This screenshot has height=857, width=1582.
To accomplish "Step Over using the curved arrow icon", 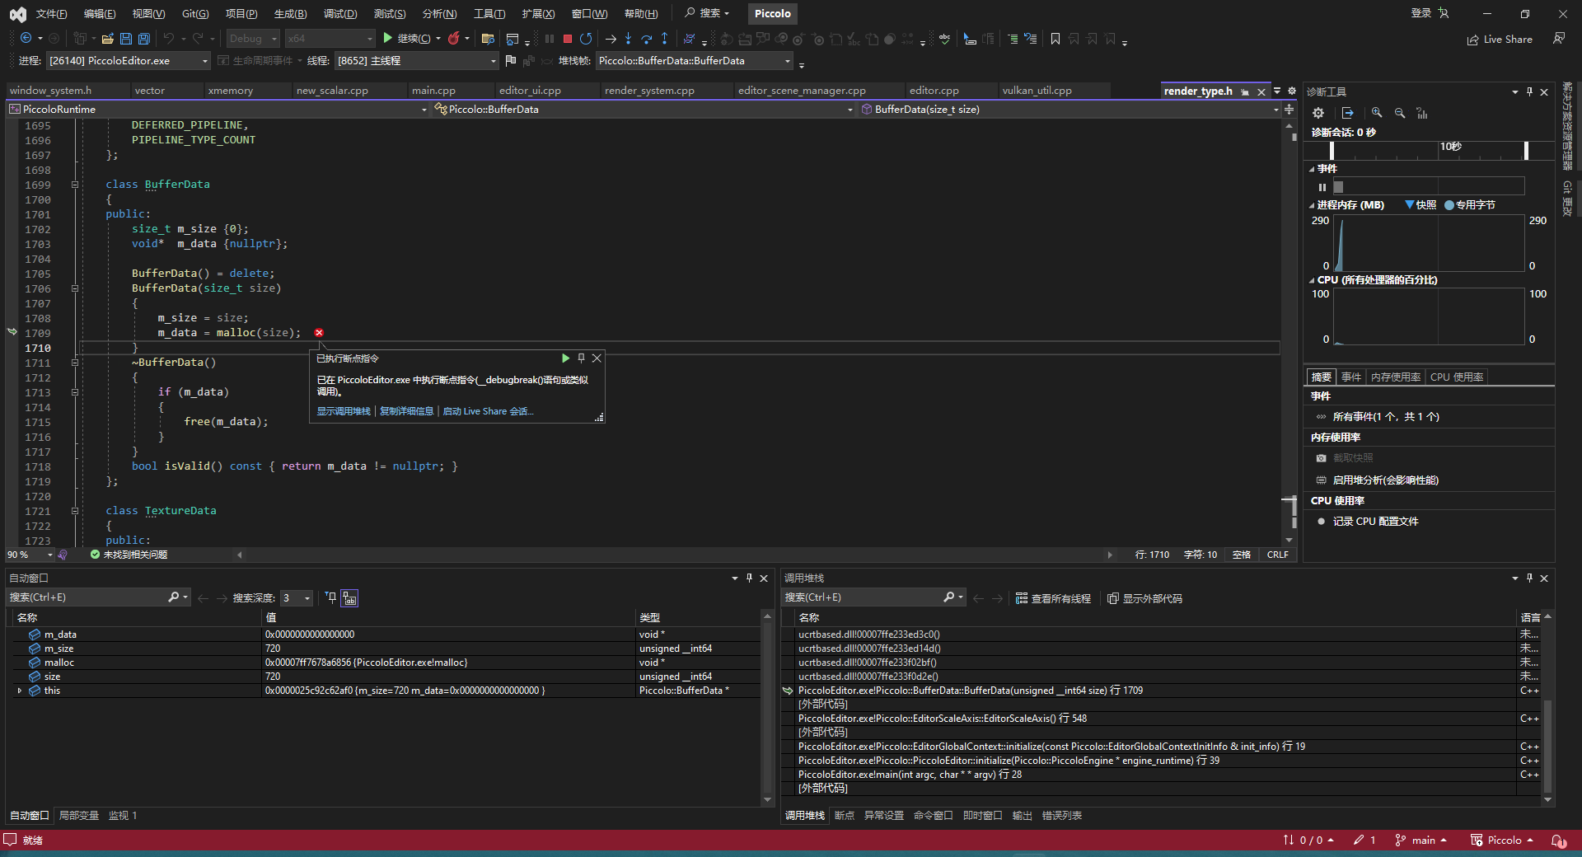I will point(646,39).
